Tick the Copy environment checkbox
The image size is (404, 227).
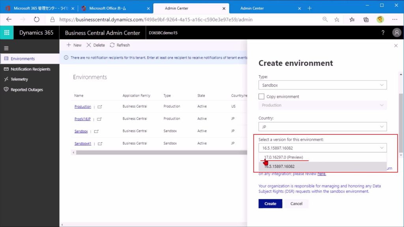coord(261,97)
